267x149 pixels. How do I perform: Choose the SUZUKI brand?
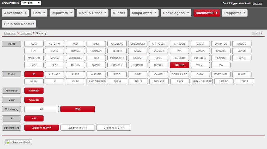(159, 65)
